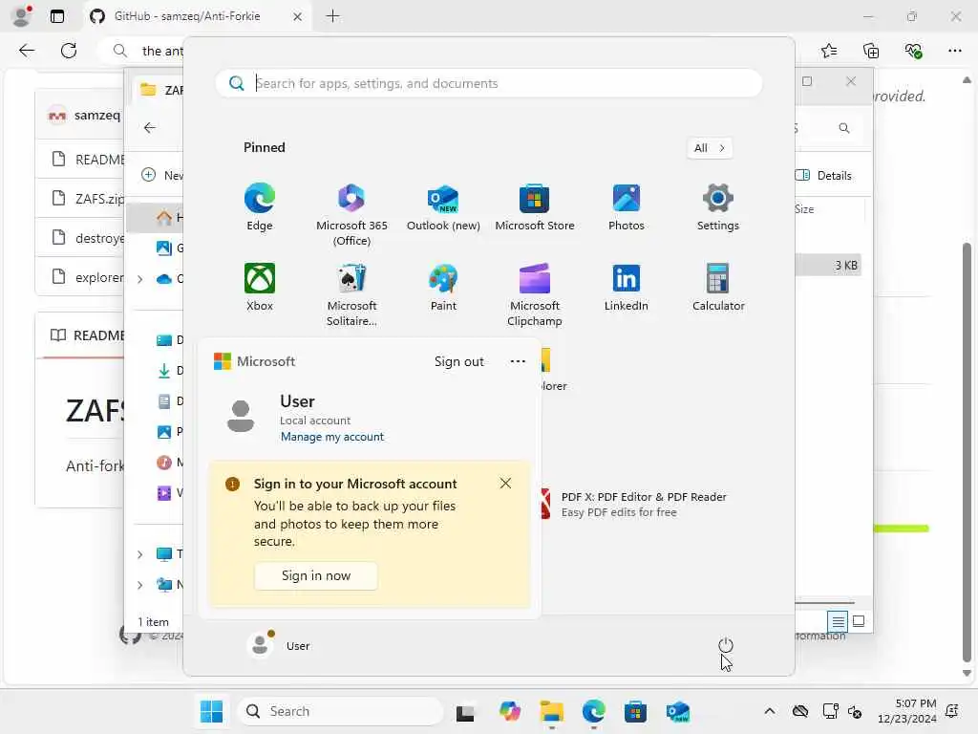Click the clock showing 5:07 PM
Screen dimensions: 978x734
click(906, 711)
